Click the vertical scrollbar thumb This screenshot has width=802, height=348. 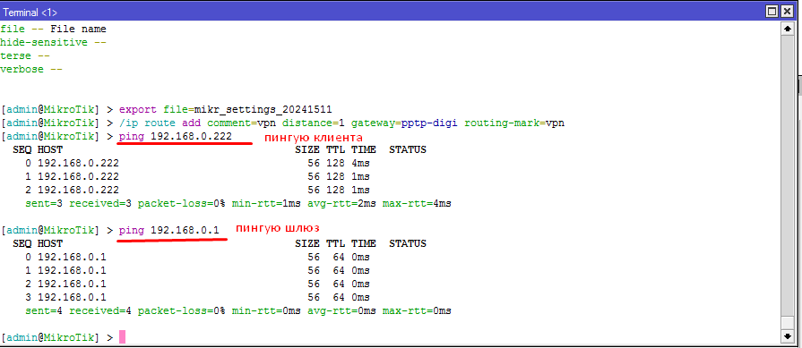coord(787,323)
